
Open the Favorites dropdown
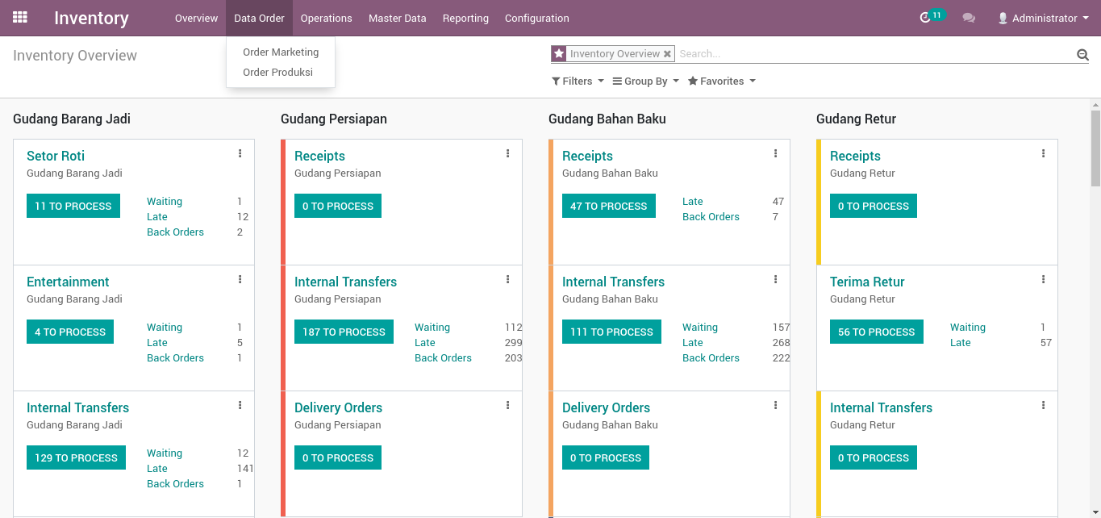[721, 81]
